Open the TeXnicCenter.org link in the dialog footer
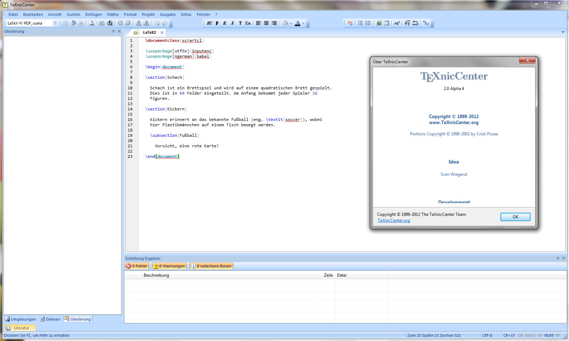 [x=394, y=221]
